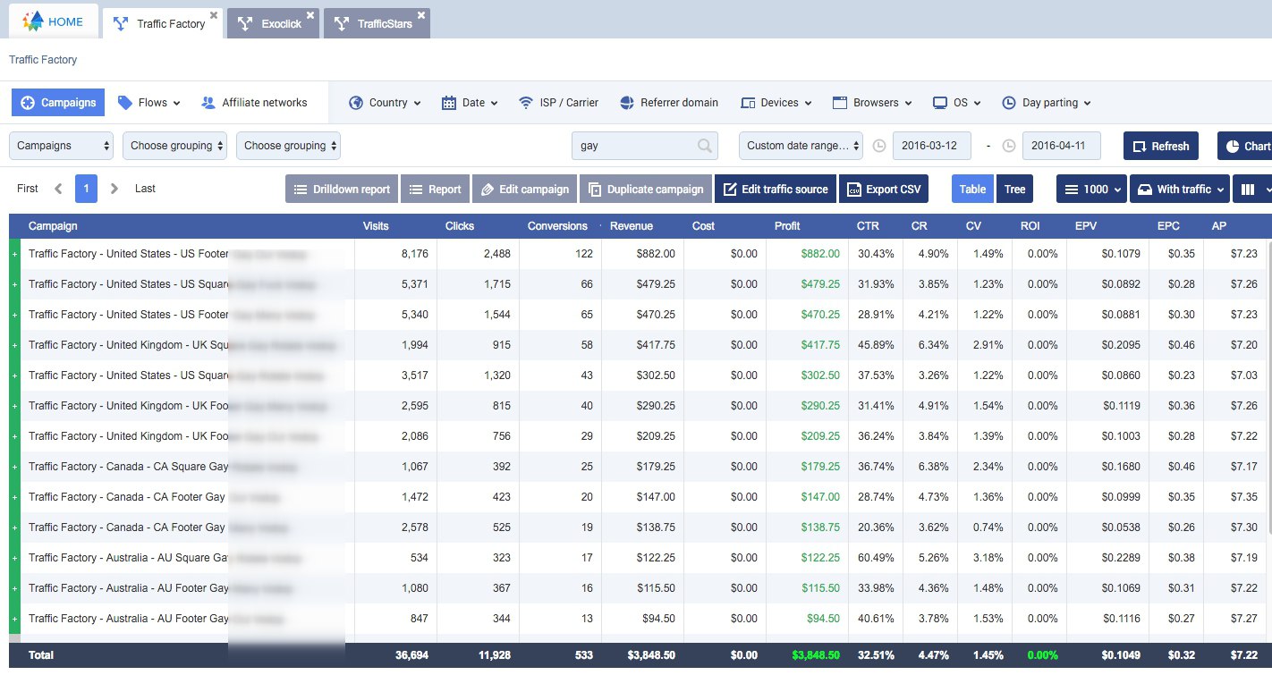Expand the Day parting dropdown

pos(1047,103)
